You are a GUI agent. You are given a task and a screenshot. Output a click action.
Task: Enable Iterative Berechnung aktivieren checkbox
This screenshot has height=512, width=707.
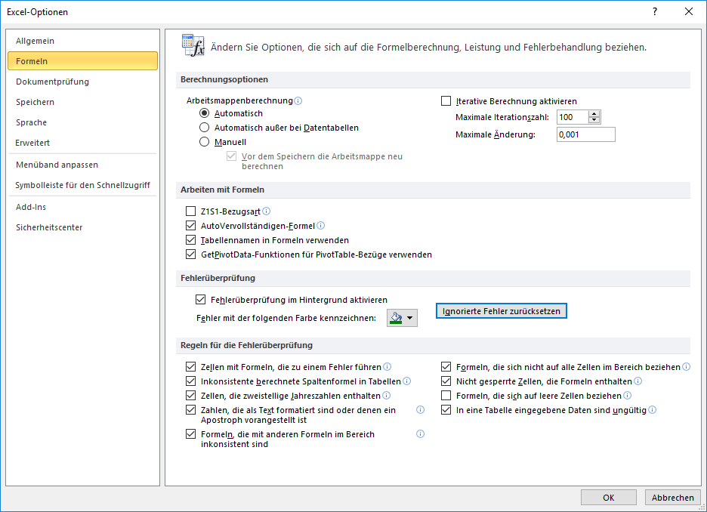pyautogui.click(x=446, y=101)
